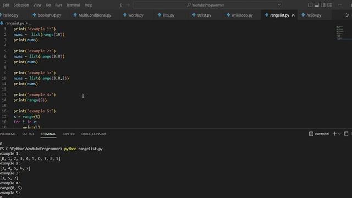Viewport: 352px width, 198px height.
Task: Click terminal output [3, 4, 5, 6, 7]
Action: click(x=15, y=168)
